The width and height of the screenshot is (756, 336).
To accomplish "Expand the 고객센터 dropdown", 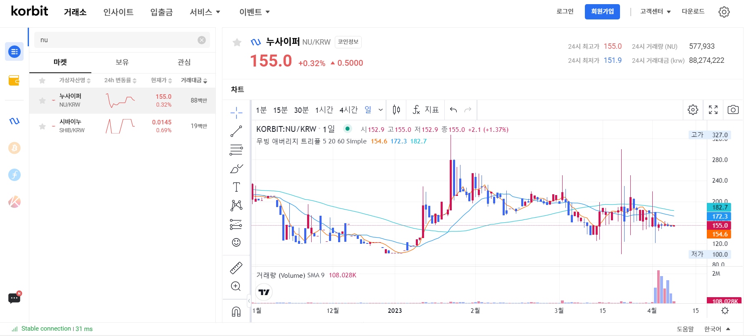I will pos(656,12).
